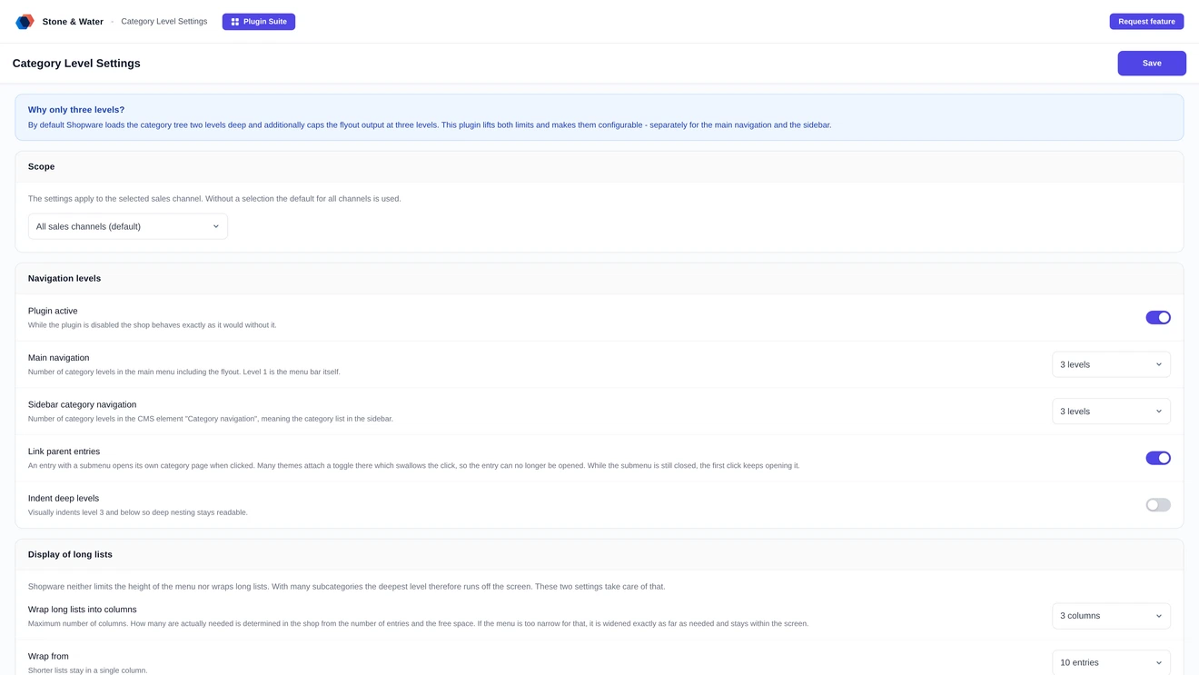Viewport: 1199px width, 675px height.
Task: Open the Main navigation levels dropdown
Action: [x=1111, y=364]
